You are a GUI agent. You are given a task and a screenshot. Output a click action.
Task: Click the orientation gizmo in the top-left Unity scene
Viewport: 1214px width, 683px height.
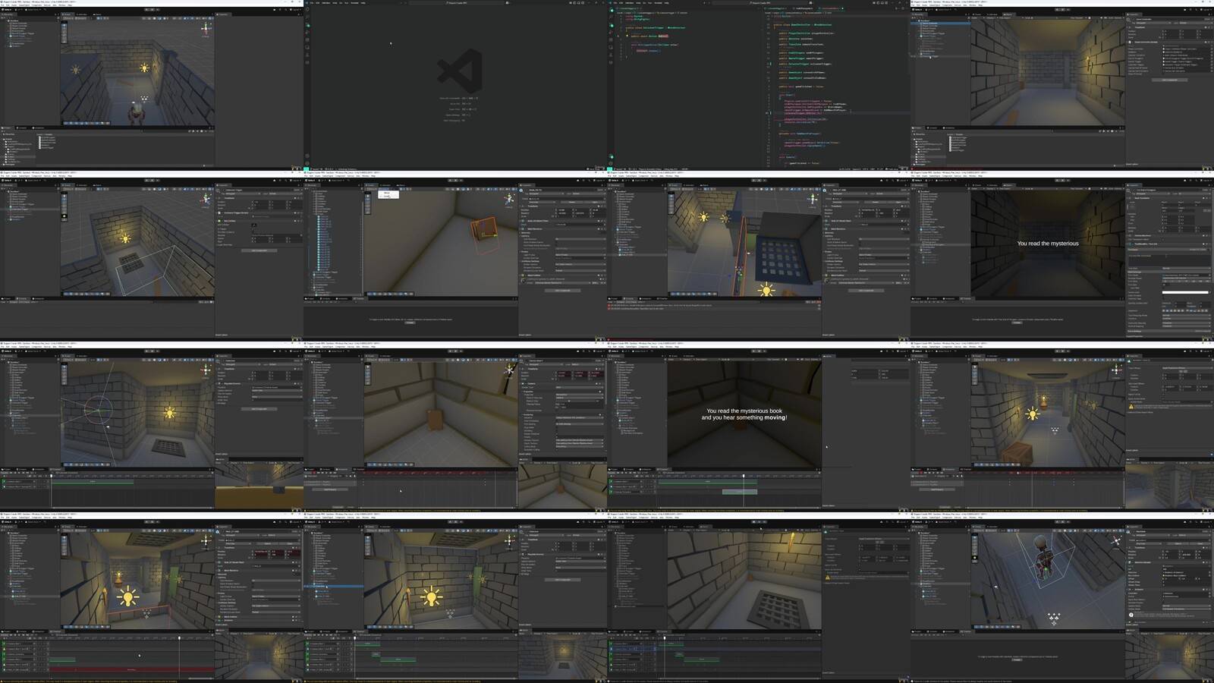pyautogui.click(x=205, y=29)
